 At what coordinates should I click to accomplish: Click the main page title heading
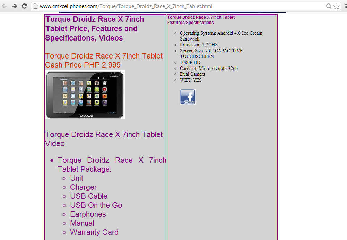coord(95,29)
